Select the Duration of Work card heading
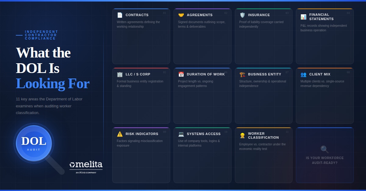The height and width of the screenshot is (191, 366). pyautogui.click(x=206, y=74)
